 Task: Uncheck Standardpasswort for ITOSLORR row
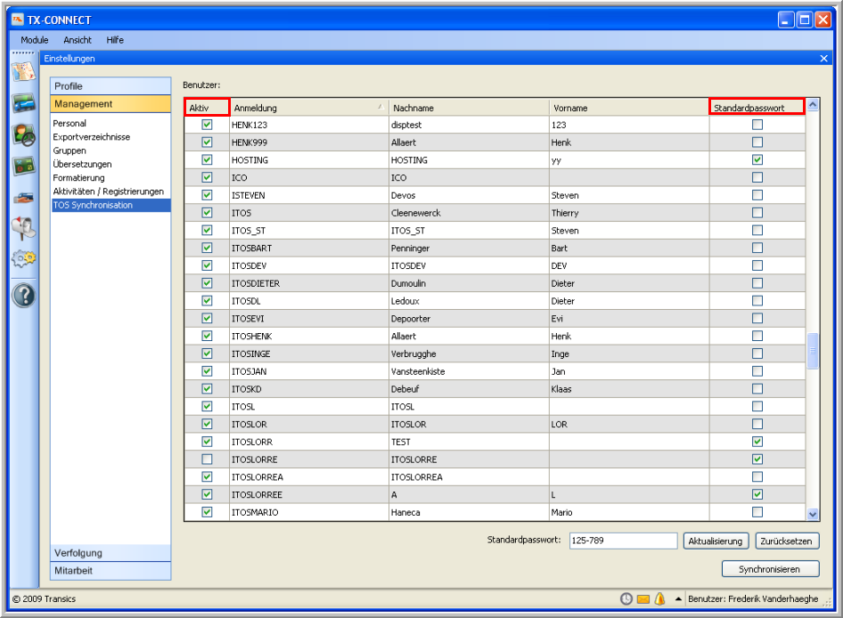[757, 442]
